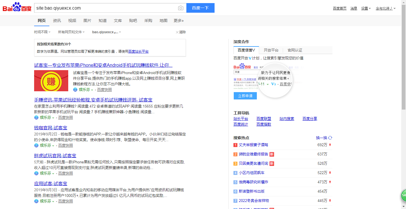406x209 pixels.
Task: Open 百度快照 under 钱咖官网 result
Action: pyautogui.click(x=66, y=145)
